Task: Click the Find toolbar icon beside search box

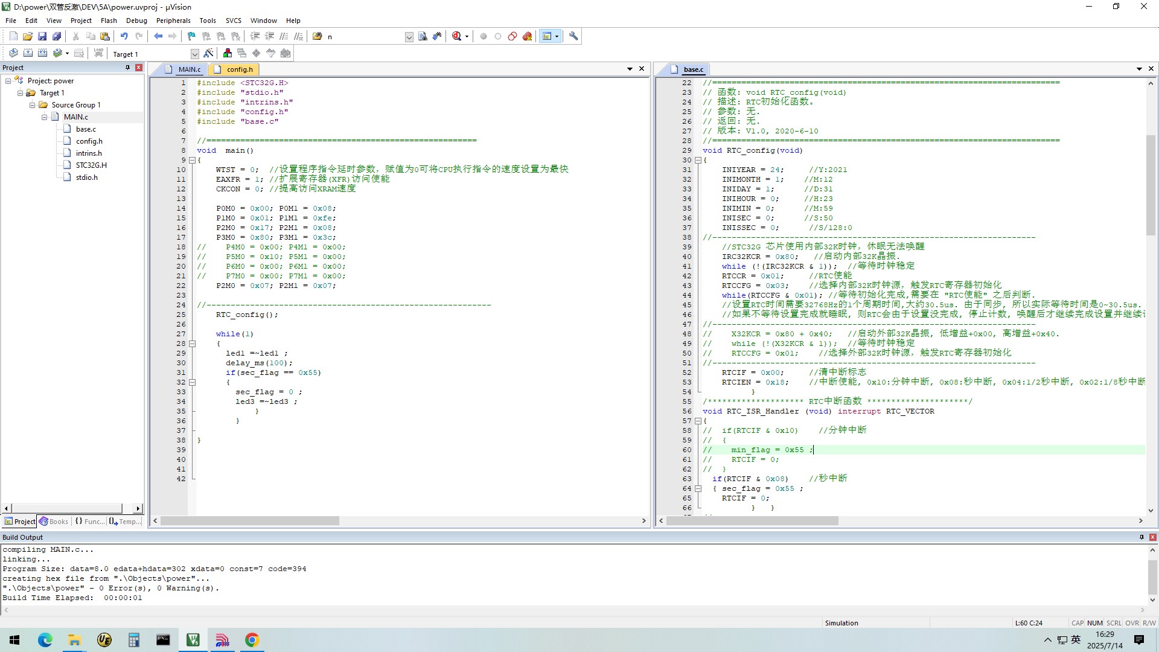Action: pyautogui.click(x=423, y=36)
